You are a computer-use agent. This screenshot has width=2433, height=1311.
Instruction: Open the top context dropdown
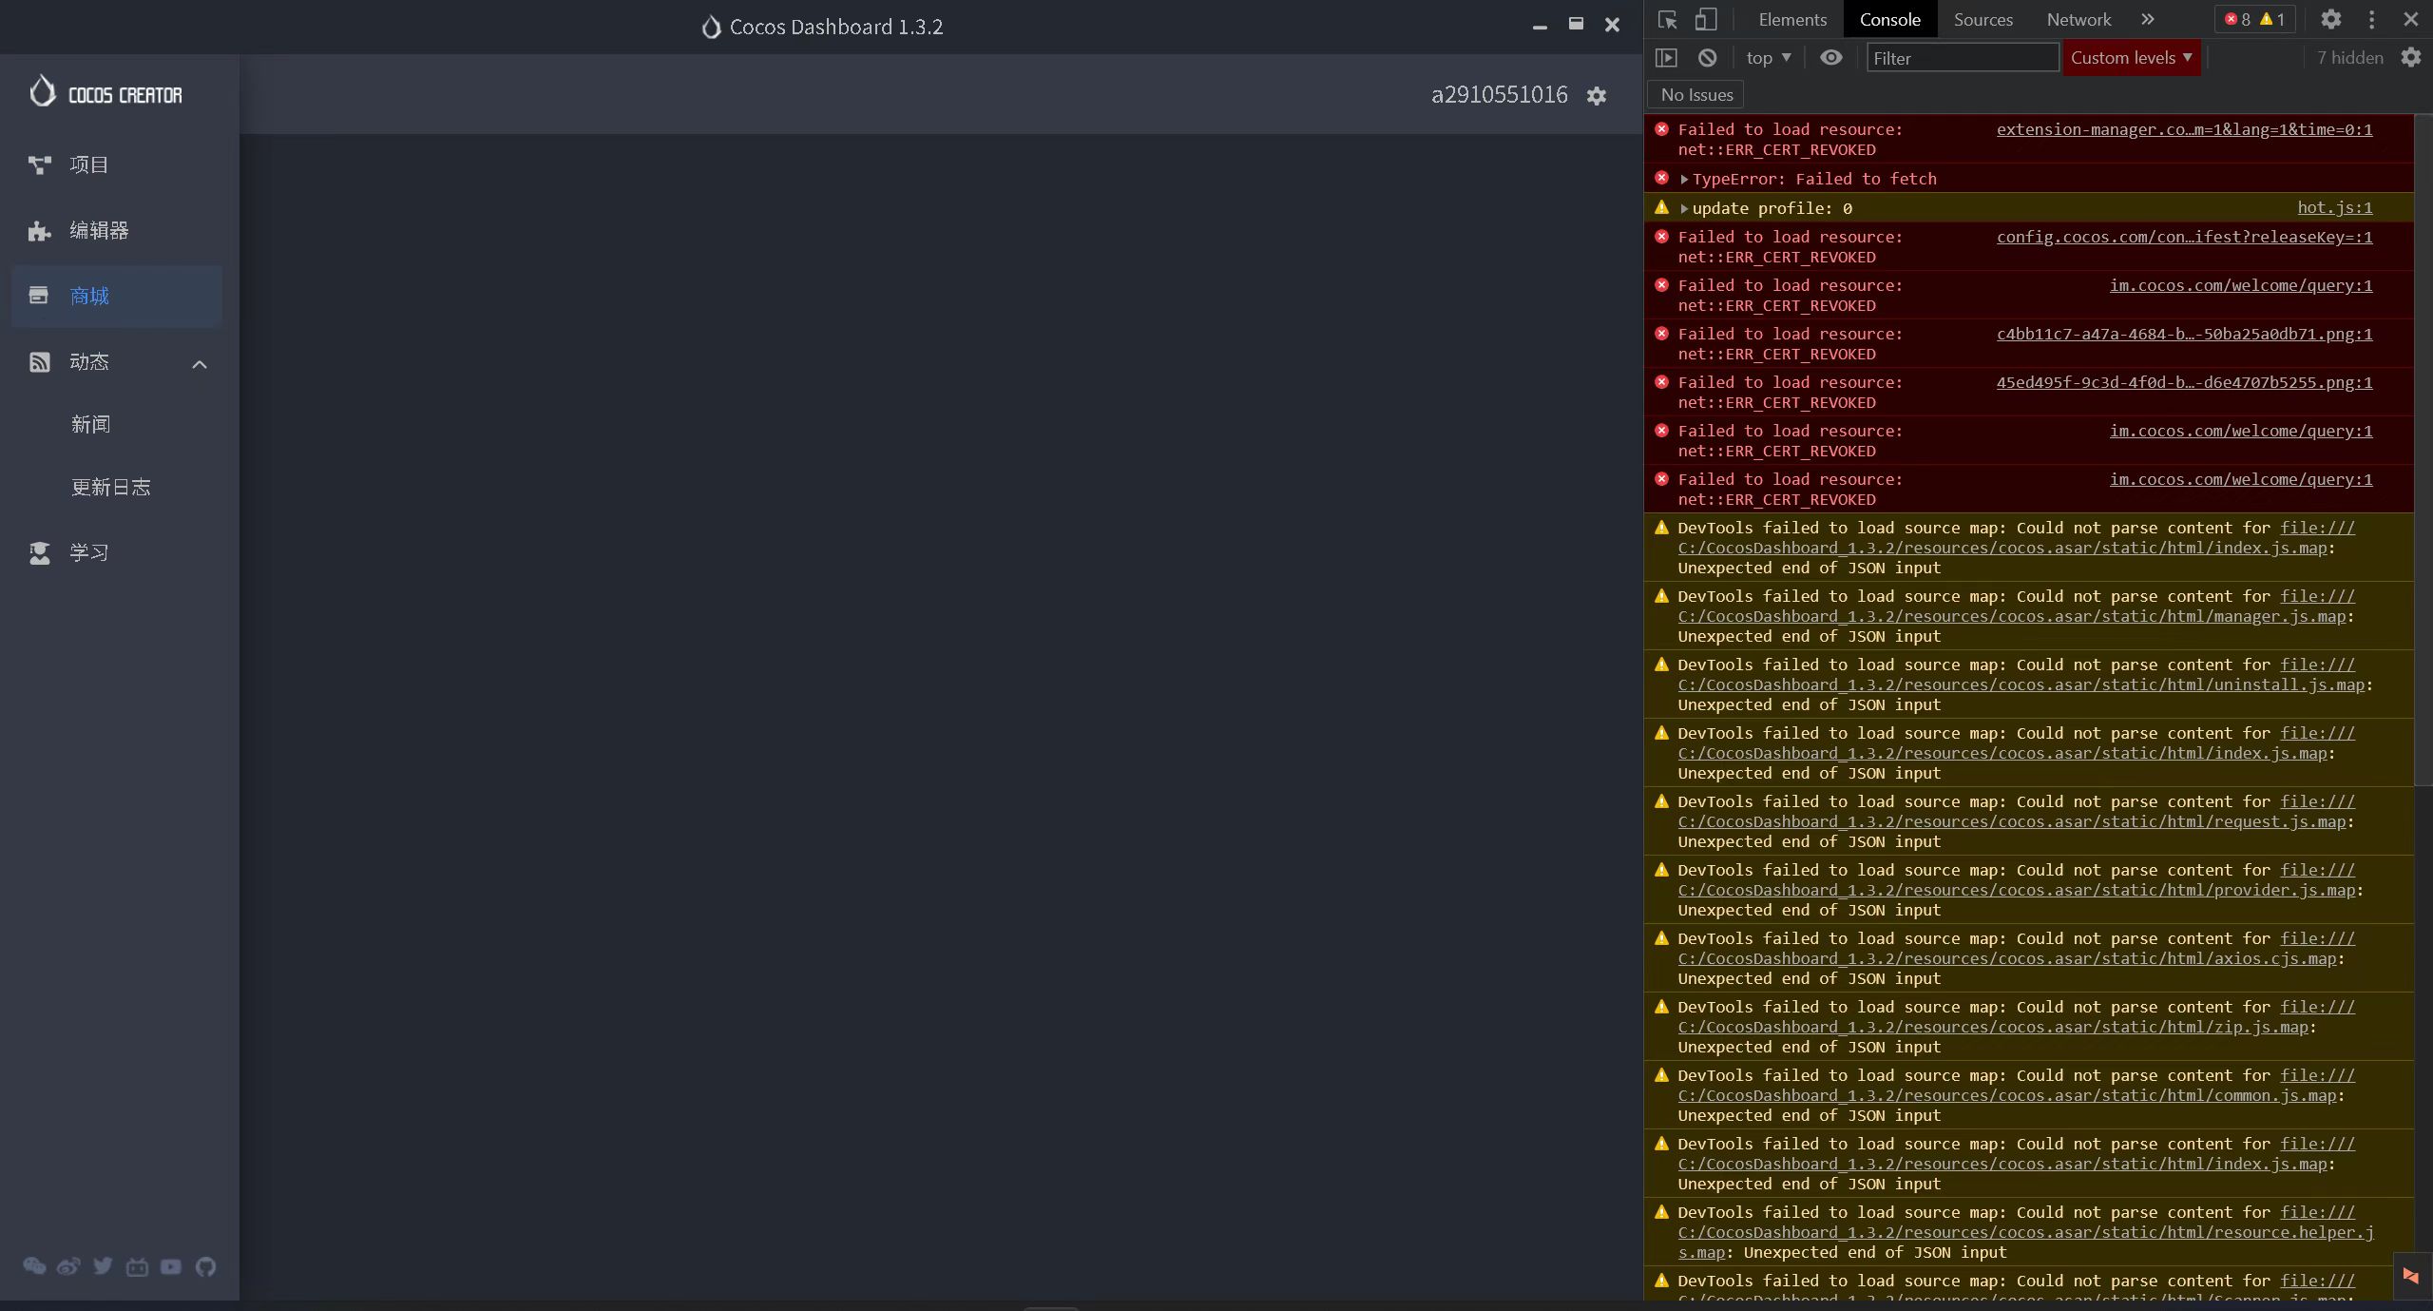coord(1768,58)
